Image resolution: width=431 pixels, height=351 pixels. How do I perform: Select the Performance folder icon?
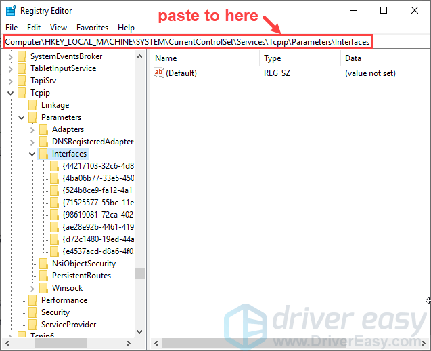point(32,300)
